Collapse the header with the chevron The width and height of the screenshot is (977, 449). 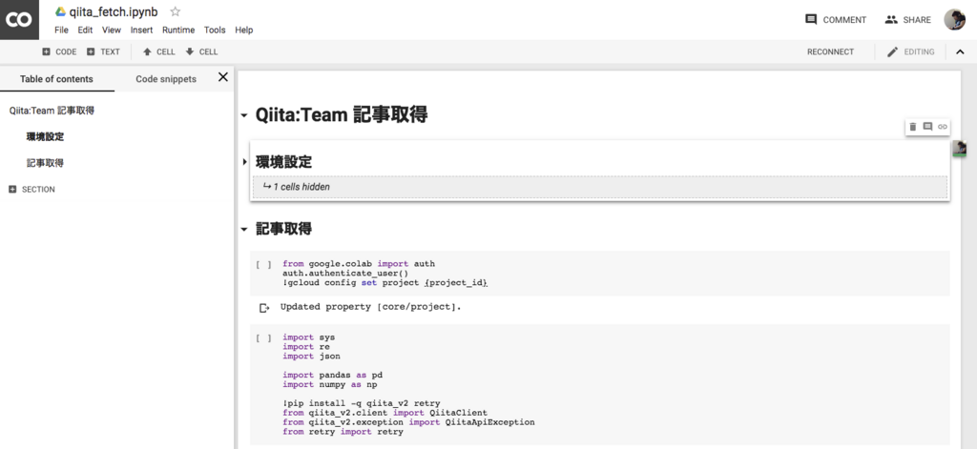tap(960, 51)
